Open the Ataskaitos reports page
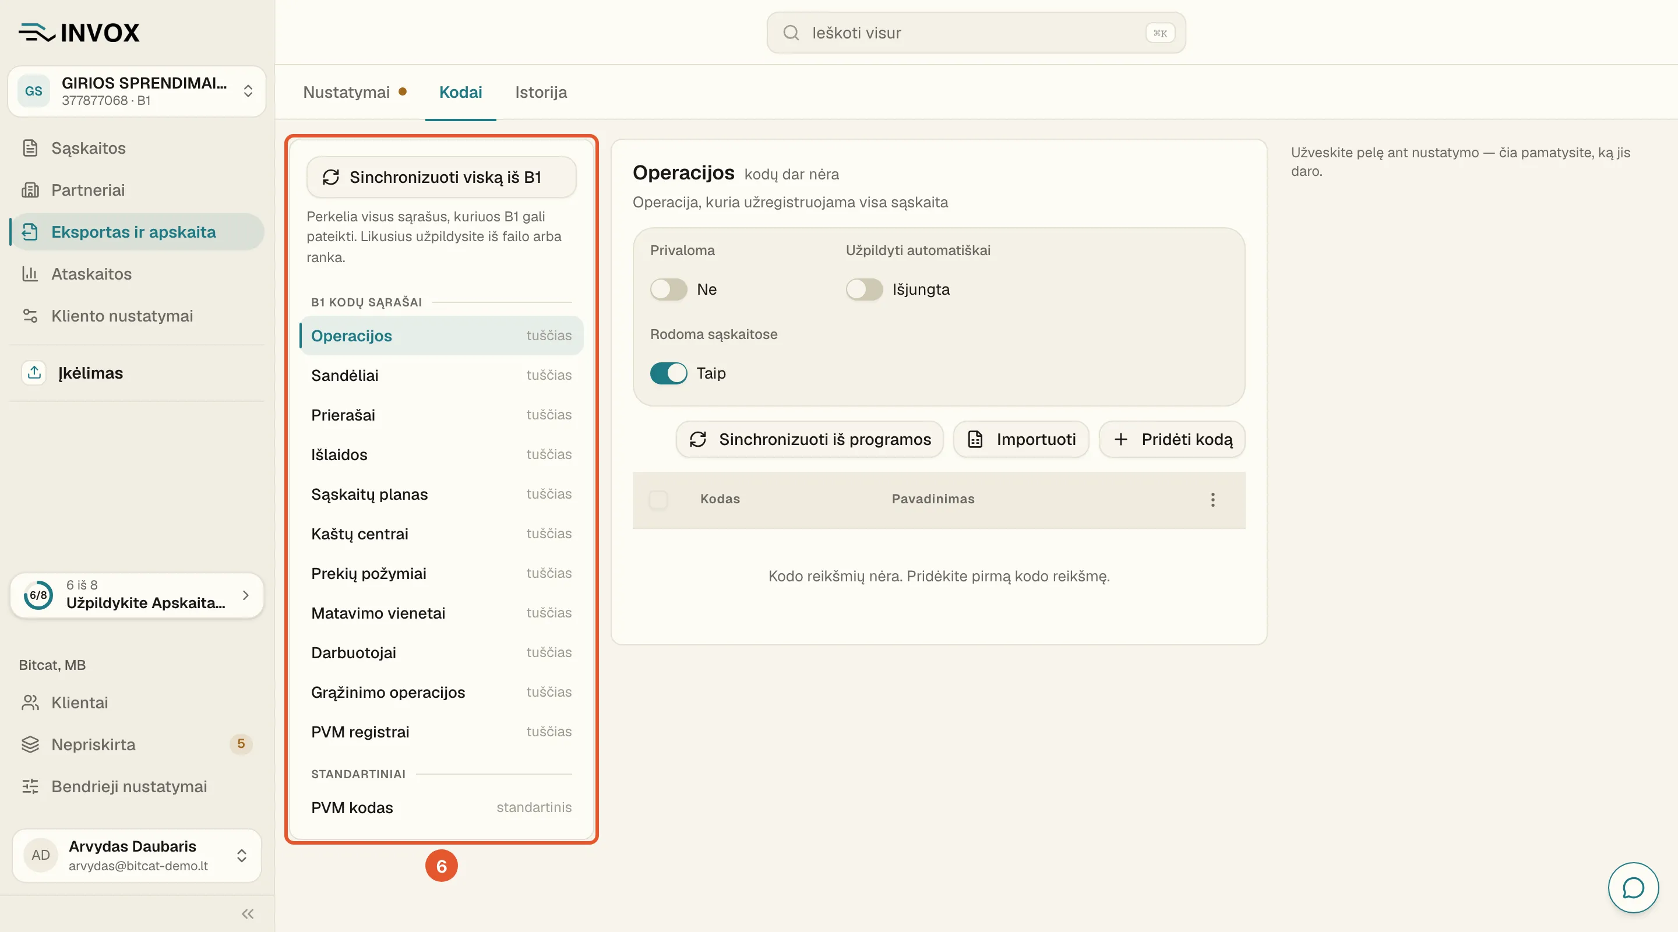Image resolution: width=1678 pixels, height=932 pixels. click(137, 274)
